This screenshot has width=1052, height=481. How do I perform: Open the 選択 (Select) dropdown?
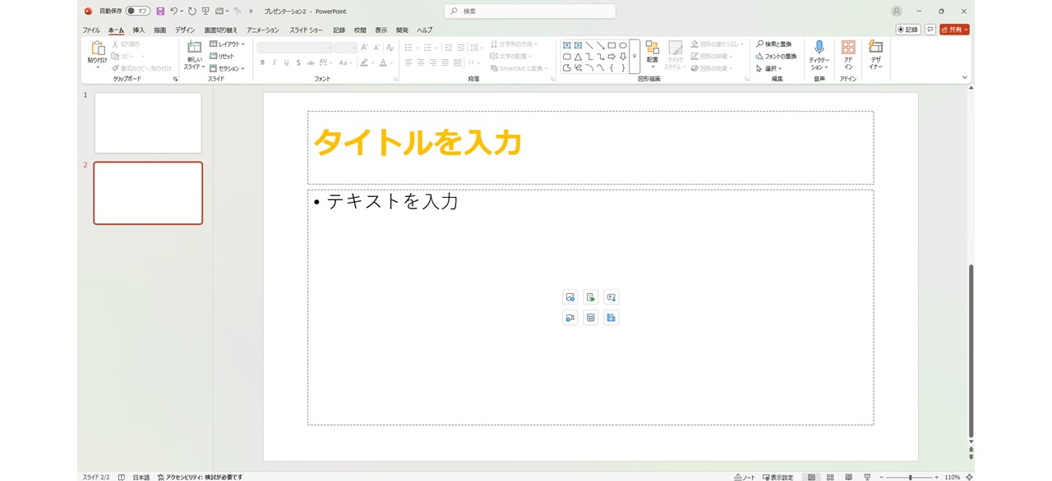click(x=769, y=68)
